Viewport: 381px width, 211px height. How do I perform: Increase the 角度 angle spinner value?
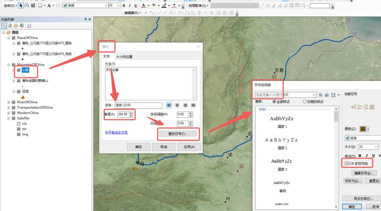[131, 113]
